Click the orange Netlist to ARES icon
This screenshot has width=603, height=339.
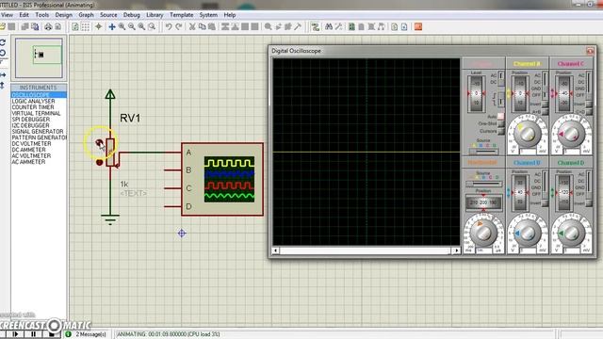coord(418,26)
